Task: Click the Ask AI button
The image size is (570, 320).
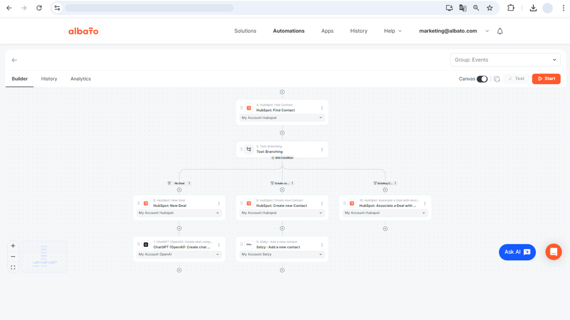Action: coord(517,252)
